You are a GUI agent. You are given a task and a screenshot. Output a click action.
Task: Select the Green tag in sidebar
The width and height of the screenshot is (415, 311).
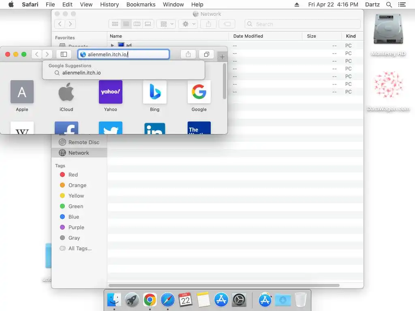(x=79, y=206)
